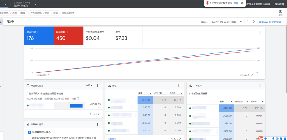Viewport: 287px width, 140px height.
Task: Click 添加过滤条件
Action: [68, 13]
